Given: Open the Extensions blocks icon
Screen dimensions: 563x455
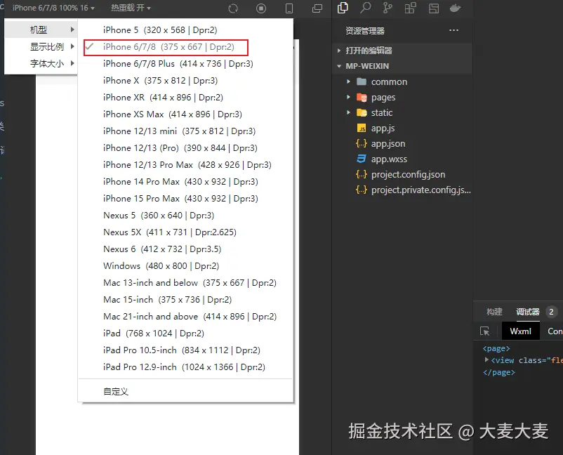Looking at the screenshot, I should 411,8.
